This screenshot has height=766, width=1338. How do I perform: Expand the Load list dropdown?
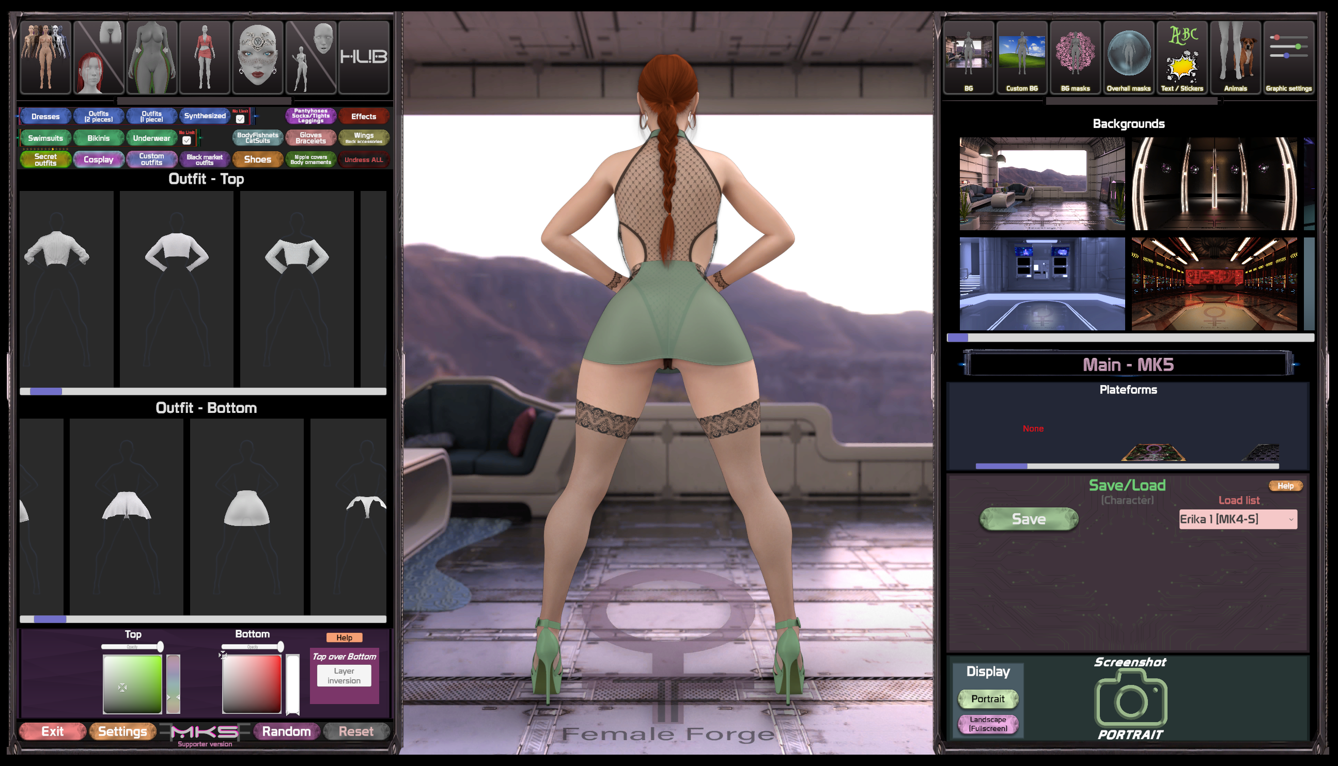click(x=1237, y=519)
